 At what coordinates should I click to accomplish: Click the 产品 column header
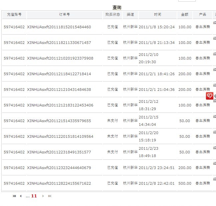tap(202, 15)
